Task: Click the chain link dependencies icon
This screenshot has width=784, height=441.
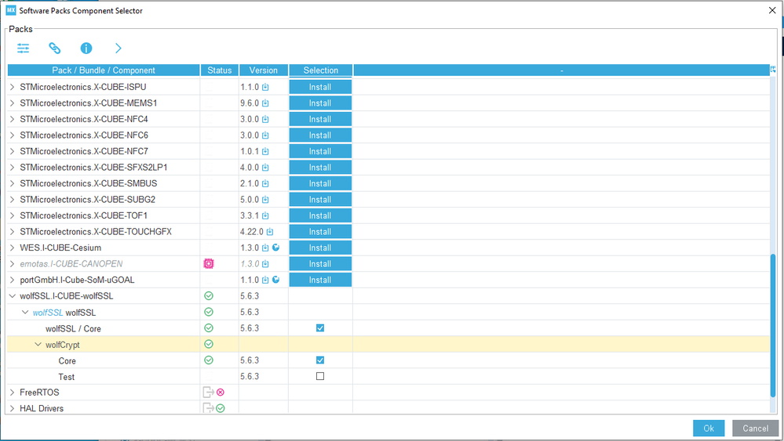Action: coord(54,49)
